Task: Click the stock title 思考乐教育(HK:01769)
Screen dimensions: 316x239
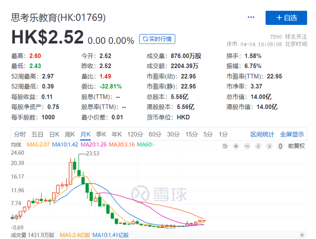Action: click(x=58, y=18)
